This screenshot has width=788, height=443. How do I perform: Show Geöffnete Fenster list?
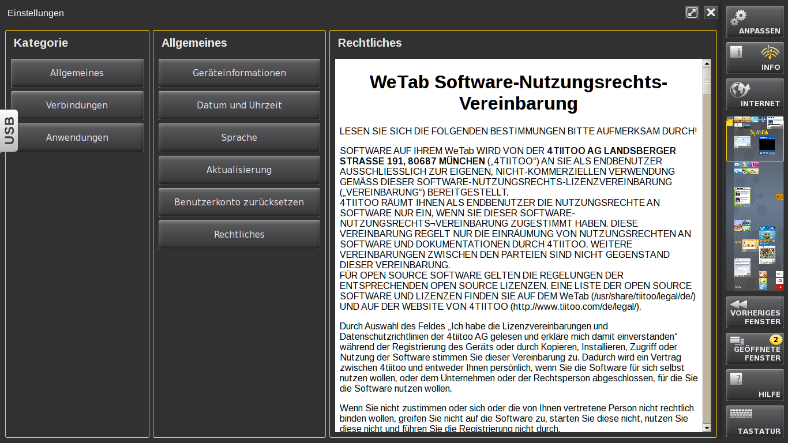coord(755,348)
